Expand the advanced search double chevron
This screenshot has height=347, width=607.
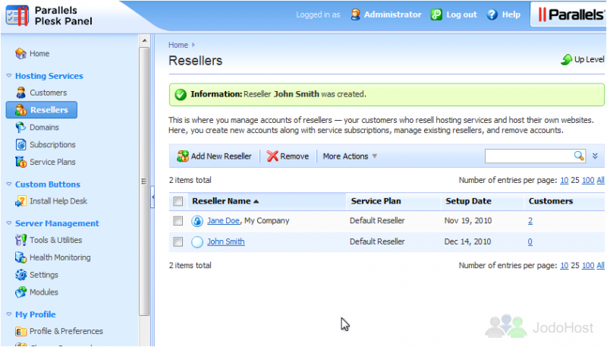pos(595,156)
